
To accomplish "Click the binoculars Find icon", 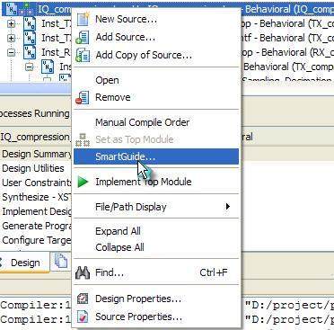I will 83,272.
